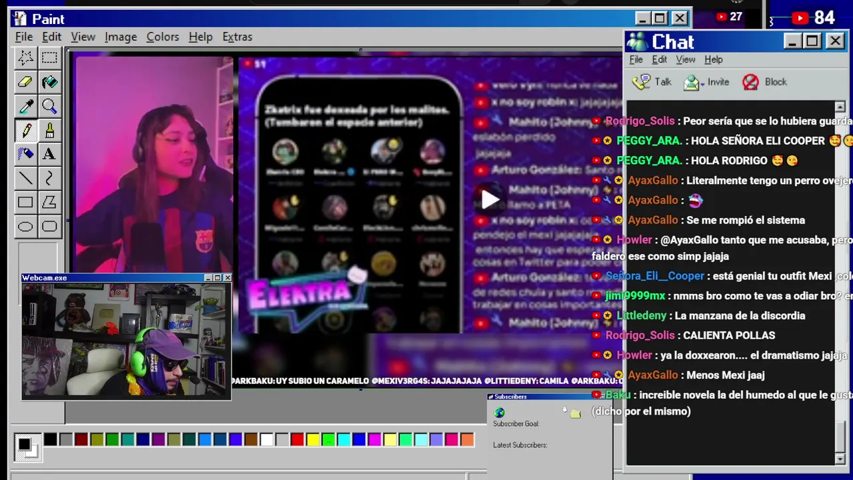Viewport: 853px width, 480px height.
Task: Select the rectangular Select tool
Action: 49,58
